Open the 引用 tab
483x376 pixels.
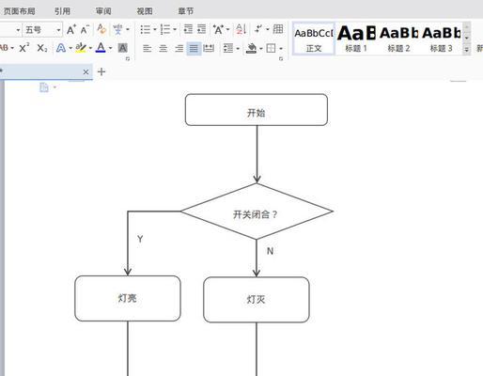coord(62,11)
